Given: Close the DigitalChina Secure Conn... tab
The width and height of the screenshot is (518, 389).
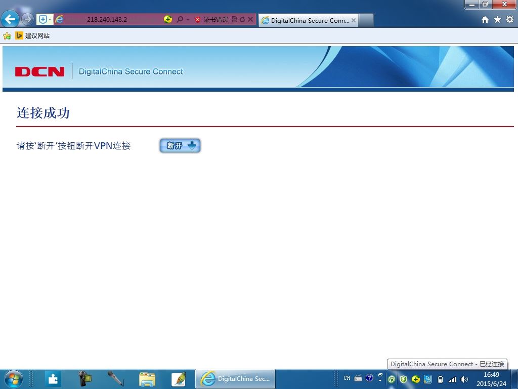Looking at the screenshot, I should pyautogui.click(x=354, y=20).
